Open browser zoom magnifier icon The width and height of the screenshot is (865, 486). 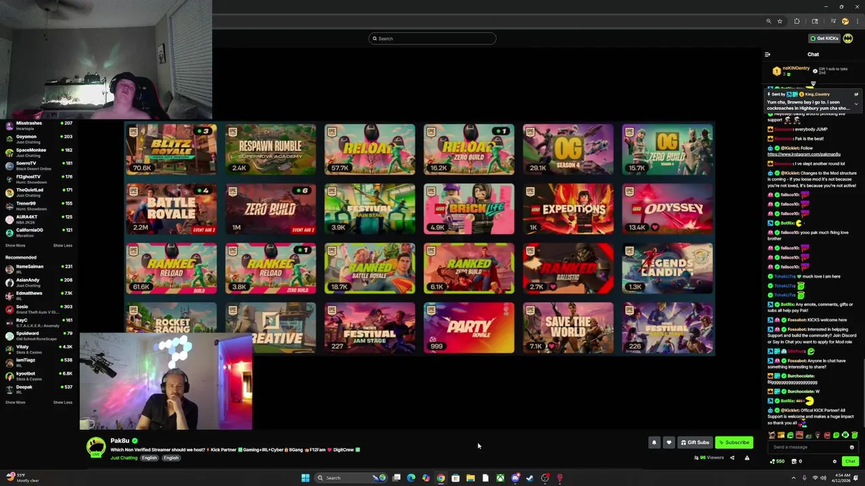coord(768,22)
